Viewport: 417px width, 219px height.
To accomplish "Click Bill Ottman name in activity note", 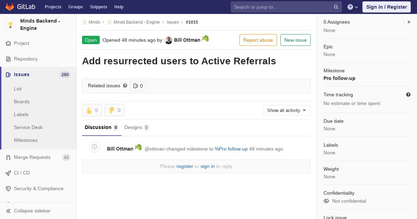I will click(120, 149).
